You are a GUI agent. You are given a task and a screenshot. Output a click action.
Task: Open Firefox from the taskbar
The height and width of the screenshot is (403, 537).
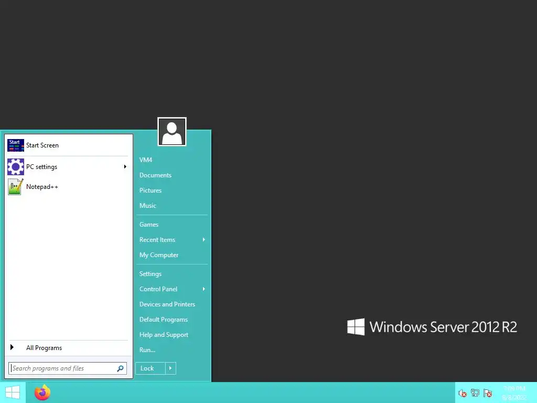(x=42, y=393)
